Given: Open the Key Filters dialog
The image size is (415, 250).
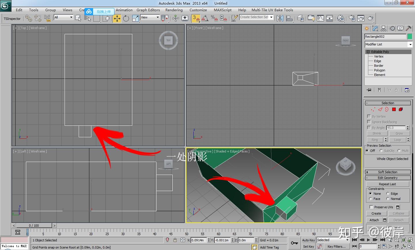Looking at the screenshot, I should pos(336,247).
